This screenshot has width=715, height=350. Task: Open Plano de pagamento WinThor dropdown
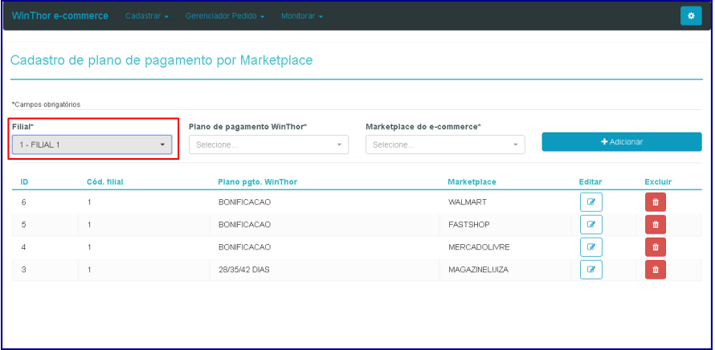tap(268, 144)
